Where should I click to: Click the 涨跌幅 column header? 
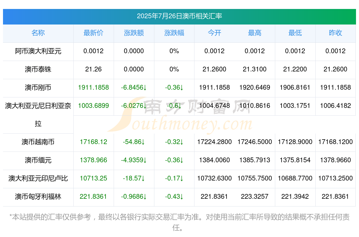174,33
